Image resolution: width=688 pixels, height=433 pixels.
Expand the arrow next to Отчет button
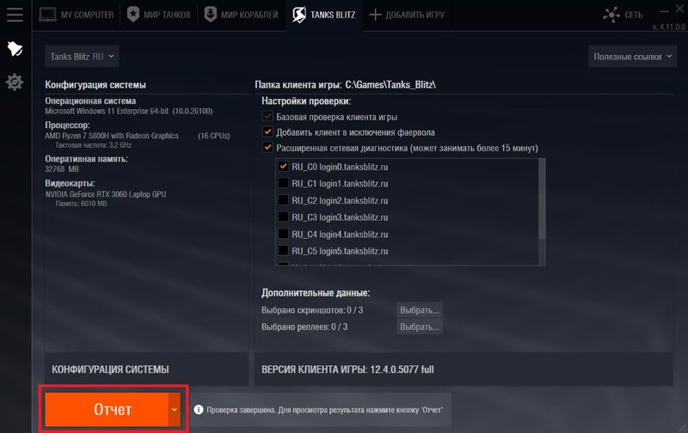pyautogui.click(x=175, y=410)
